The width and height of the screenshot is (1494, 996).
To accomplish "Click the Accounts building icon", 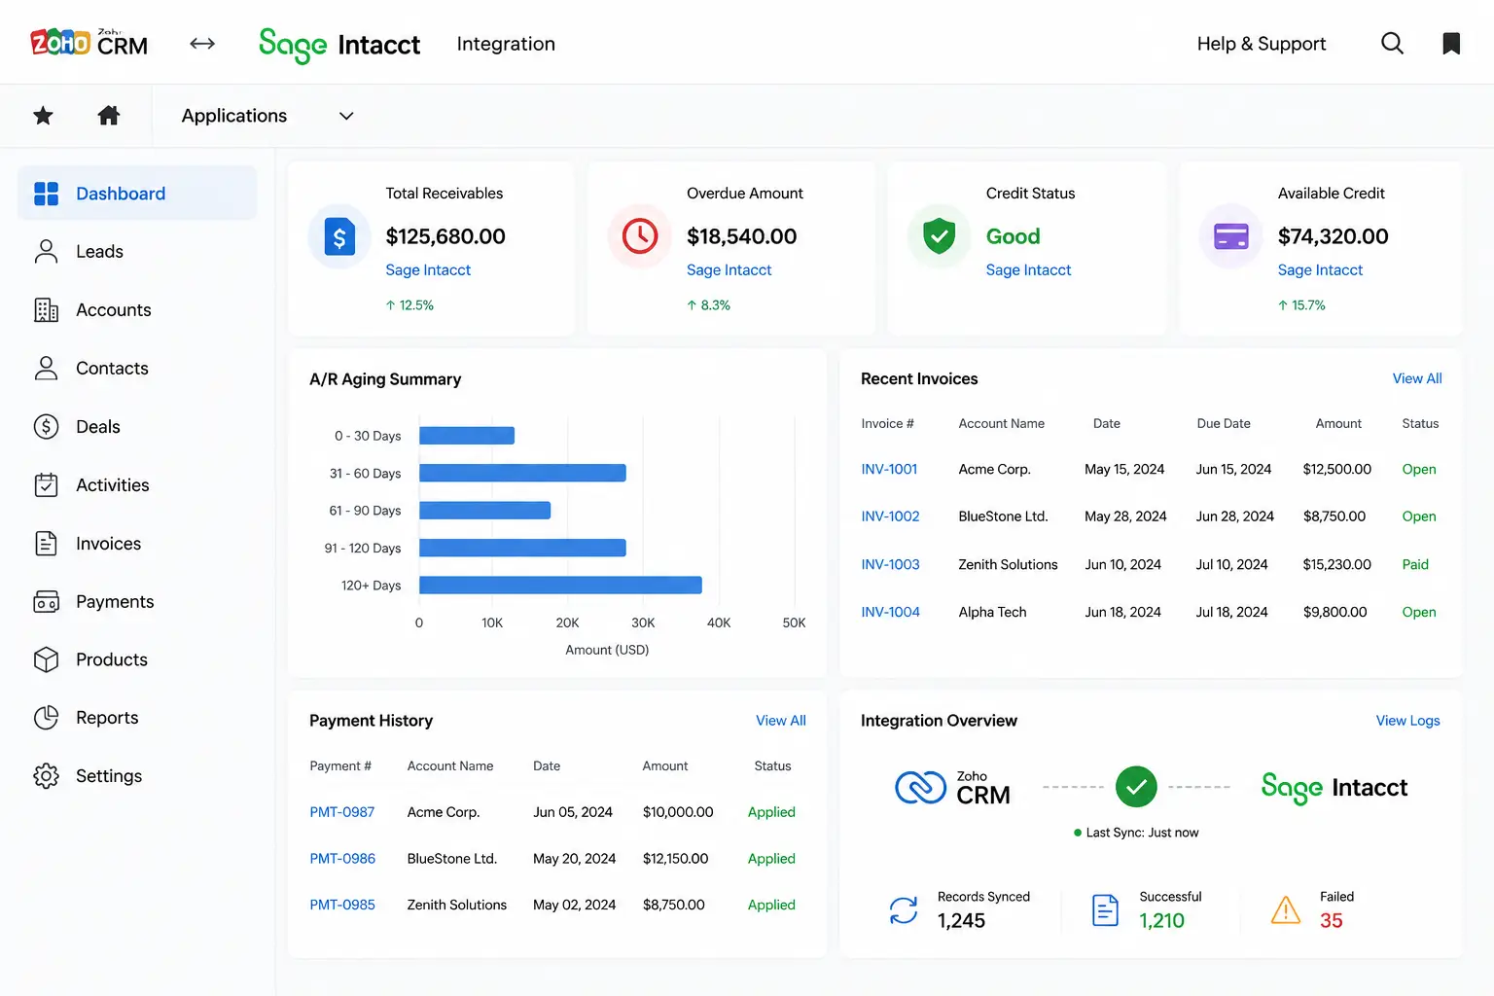I will [x=46, y=310].
